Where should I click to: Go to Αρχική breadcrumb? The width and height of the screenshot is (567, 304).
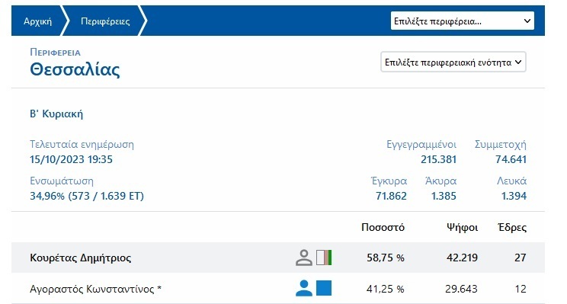pos(37,21)
